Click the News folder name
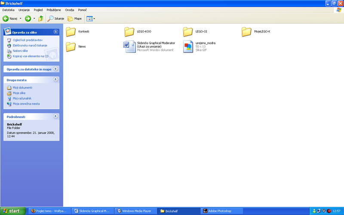The width and height of the screenshot is (344, 215). [x=82, y=46]
